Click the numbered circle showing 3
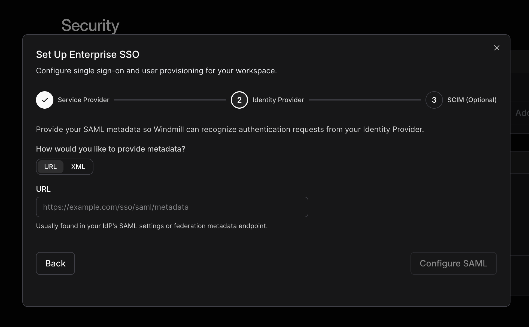Screen dimensions: 529x327 434,100
